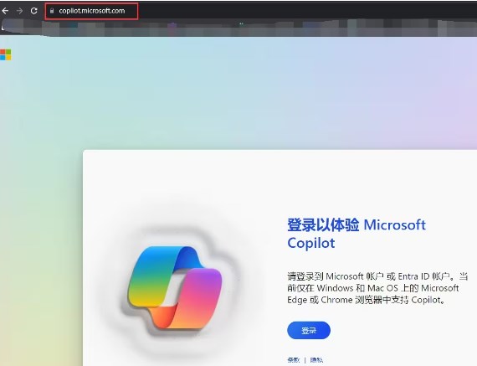This screenshot has width=477, height=366.
Task: Focus the copilot.microsoft.com address bar
Action: [x=91, y=11]
